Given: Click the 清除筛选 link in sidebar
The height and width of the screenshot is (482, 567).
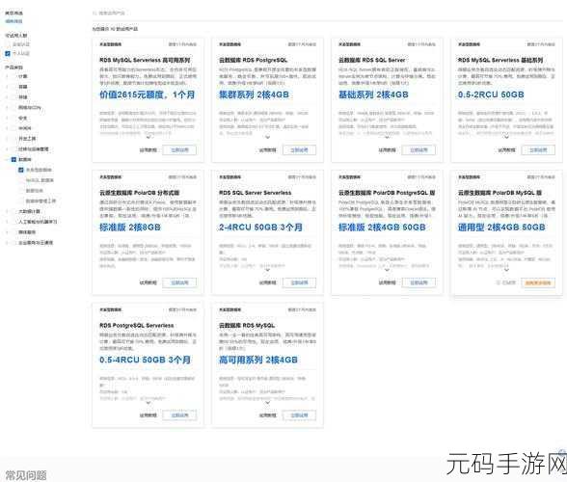Looking at the screenshot, I should [x=13, y=21].
